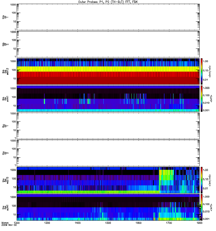Click the '100' tick label of the thb scm1 panel

(x=14, y=97)
